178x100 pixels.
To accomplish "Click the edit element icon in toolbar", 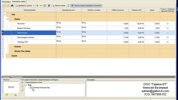I will [44, 6].
